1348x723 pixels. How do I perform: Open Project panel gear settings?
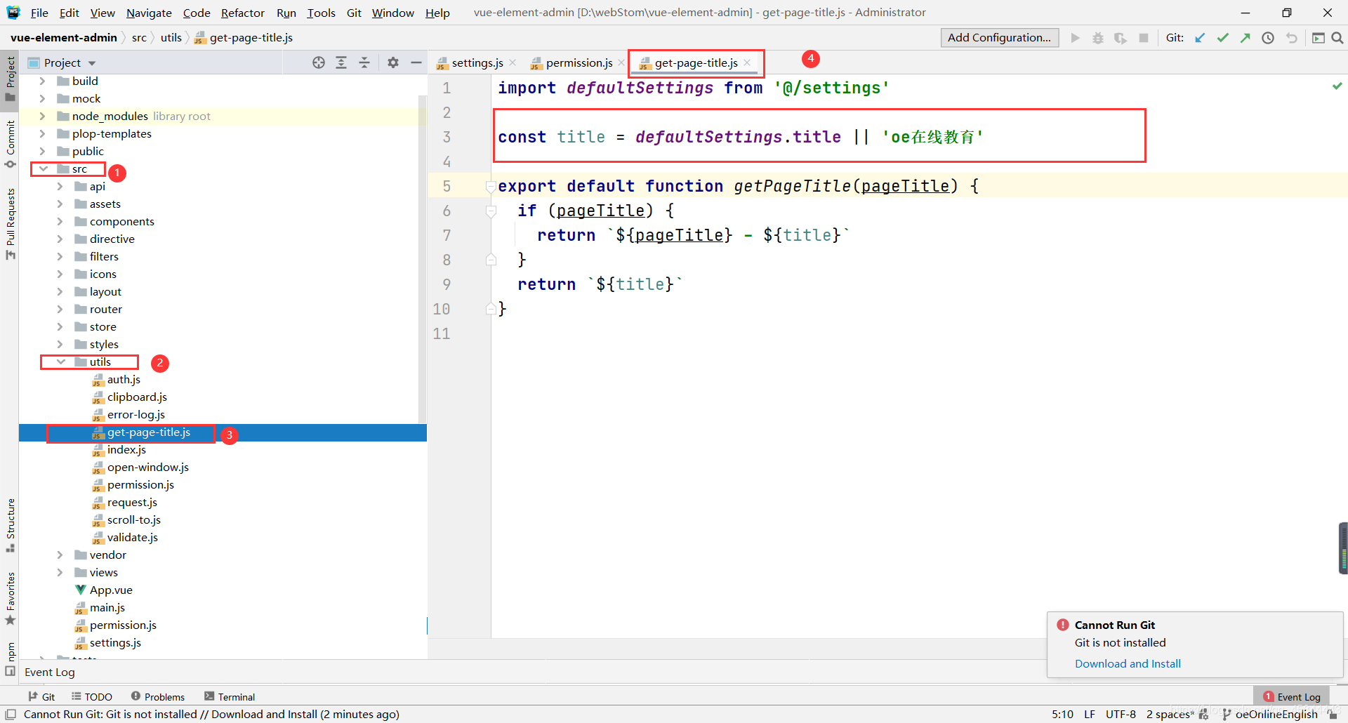[393, 62]
